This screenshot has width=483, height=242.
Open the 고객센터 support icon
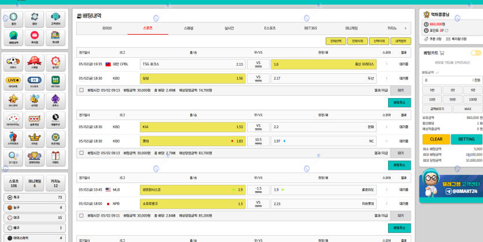(56, 19)
